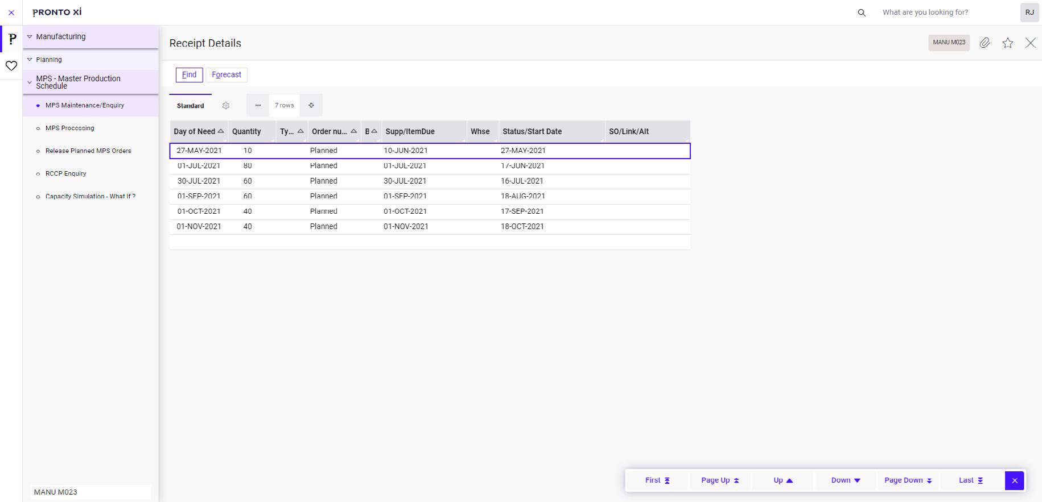This screenshot has width=1042, height=502.
Task: Collapse MPS - Master Production Schedule node
Action: point(30,82)
